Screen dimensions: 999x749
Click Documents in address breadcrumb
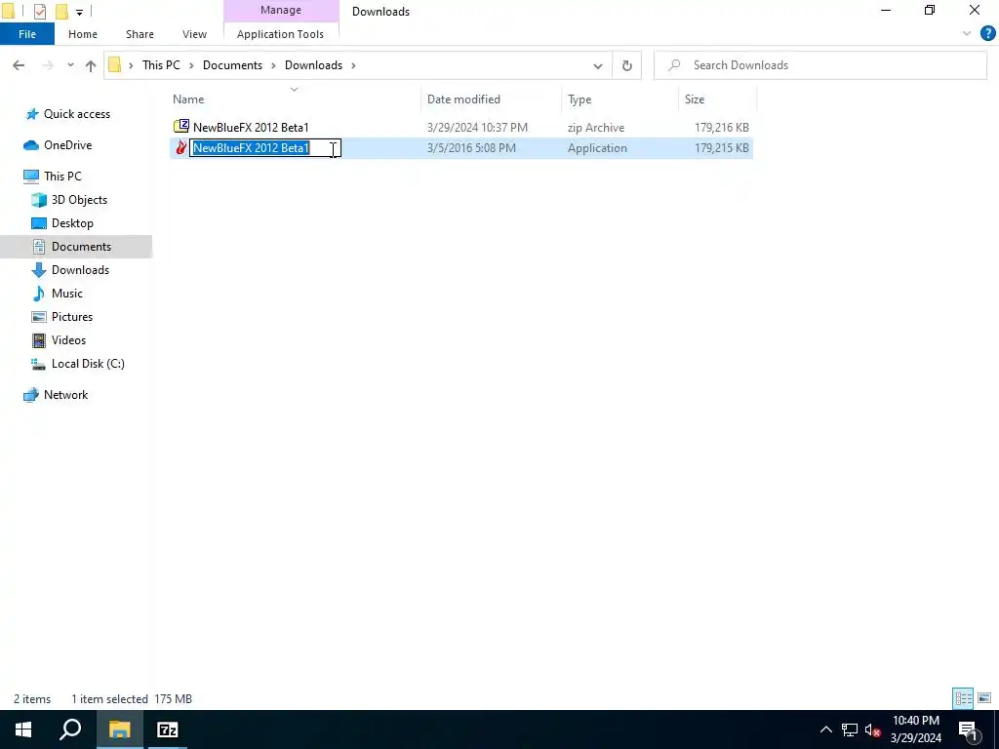(x=232, y=65)
